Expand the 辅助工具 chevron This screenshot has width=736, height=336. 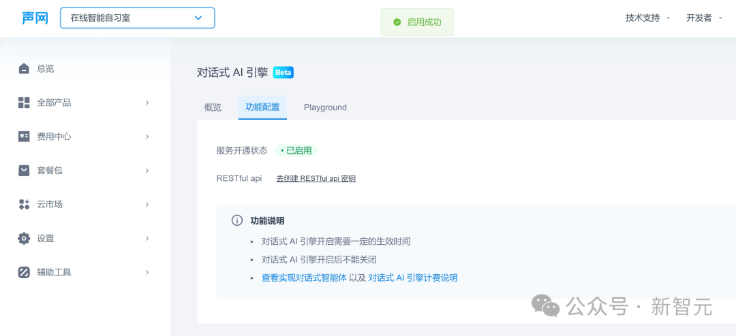pos(147,272)
